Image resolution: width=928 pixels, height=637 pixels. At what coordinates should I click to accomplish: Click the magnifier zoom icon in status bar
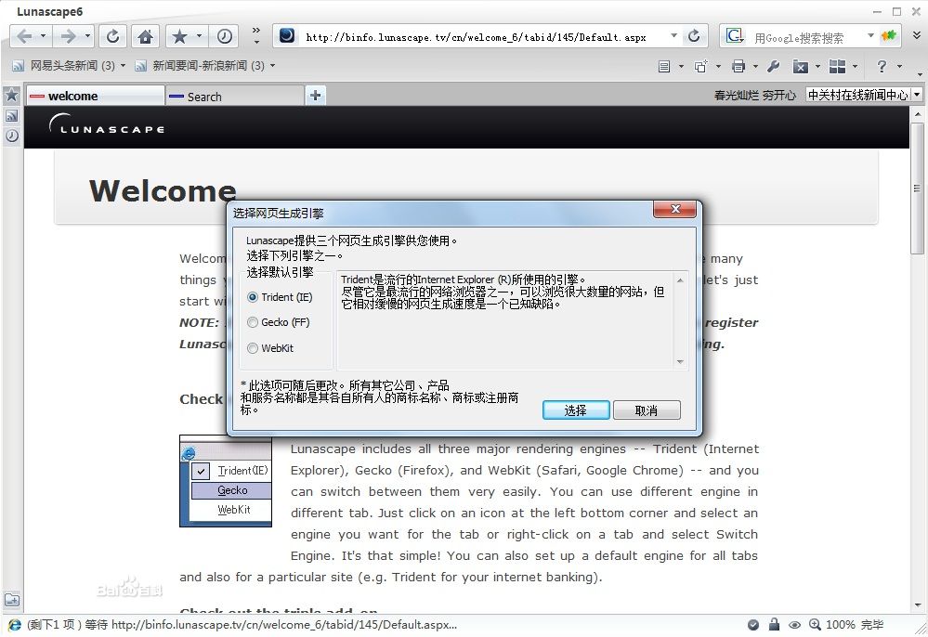tap(815, 625)
